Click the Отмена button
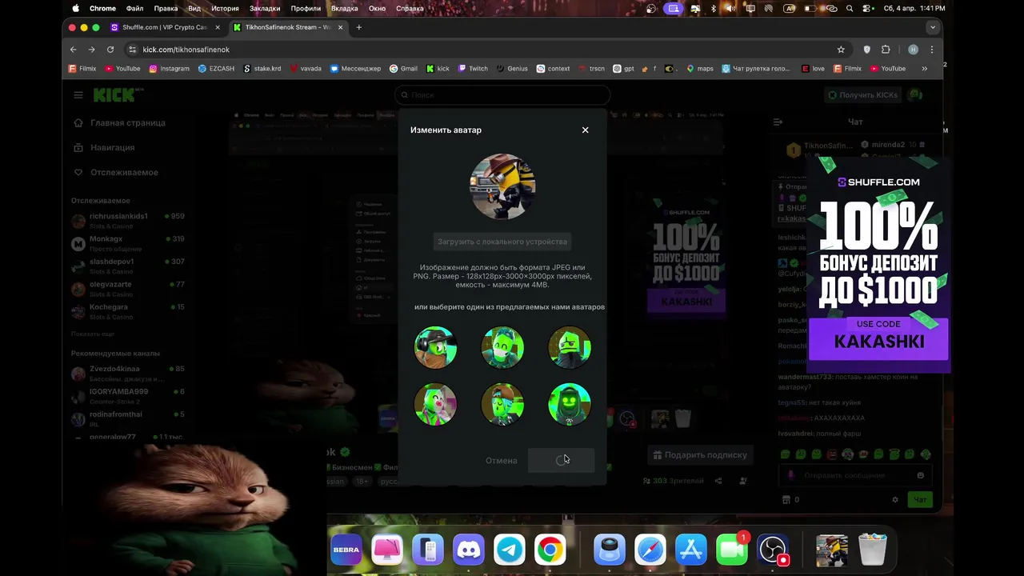The image size is (1024, 576). coord(502,460)
